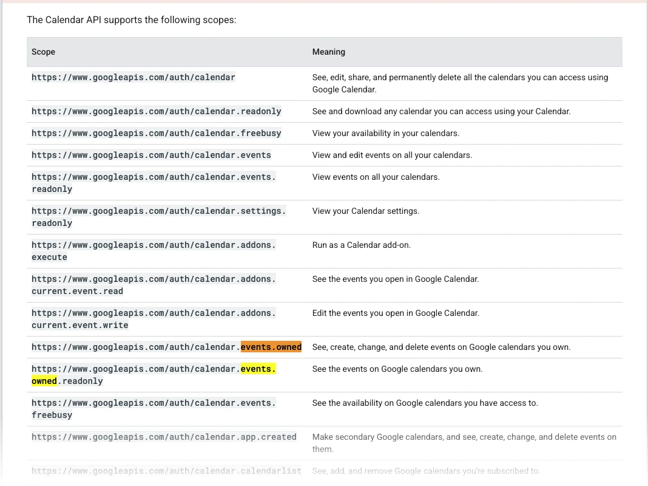Click 'See and download any calendar' description

point(441,112)
